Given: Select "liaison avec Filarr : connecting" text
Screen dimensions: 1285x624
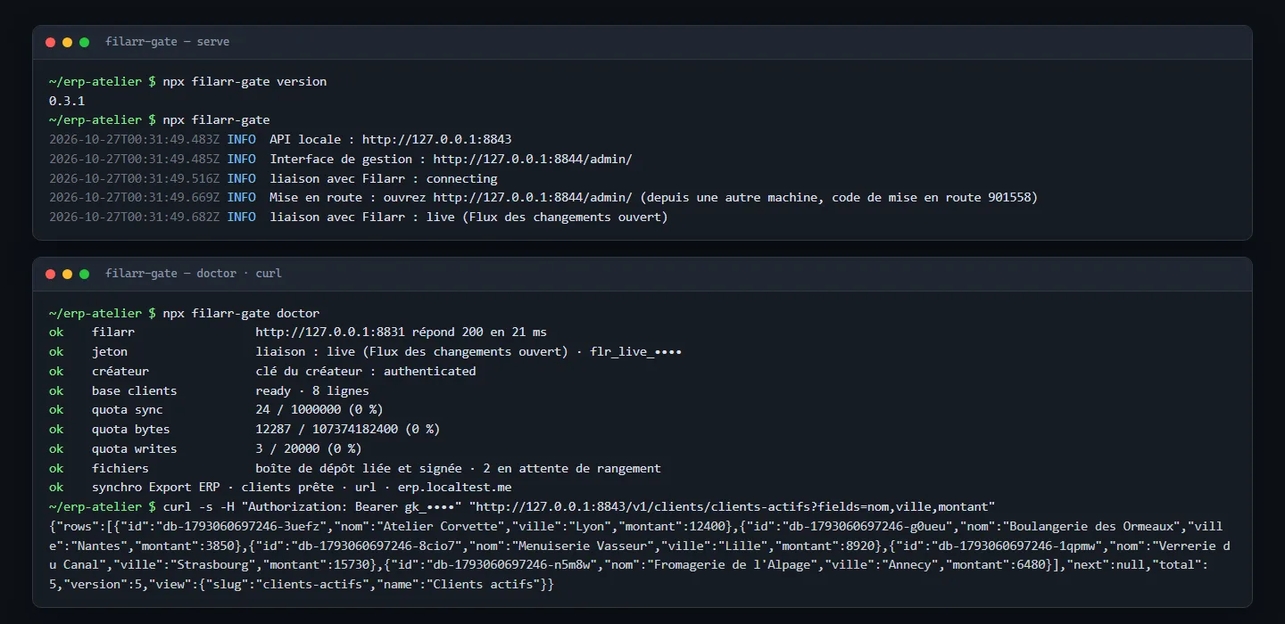Looking at the screenshot, I should coord(384,178).
